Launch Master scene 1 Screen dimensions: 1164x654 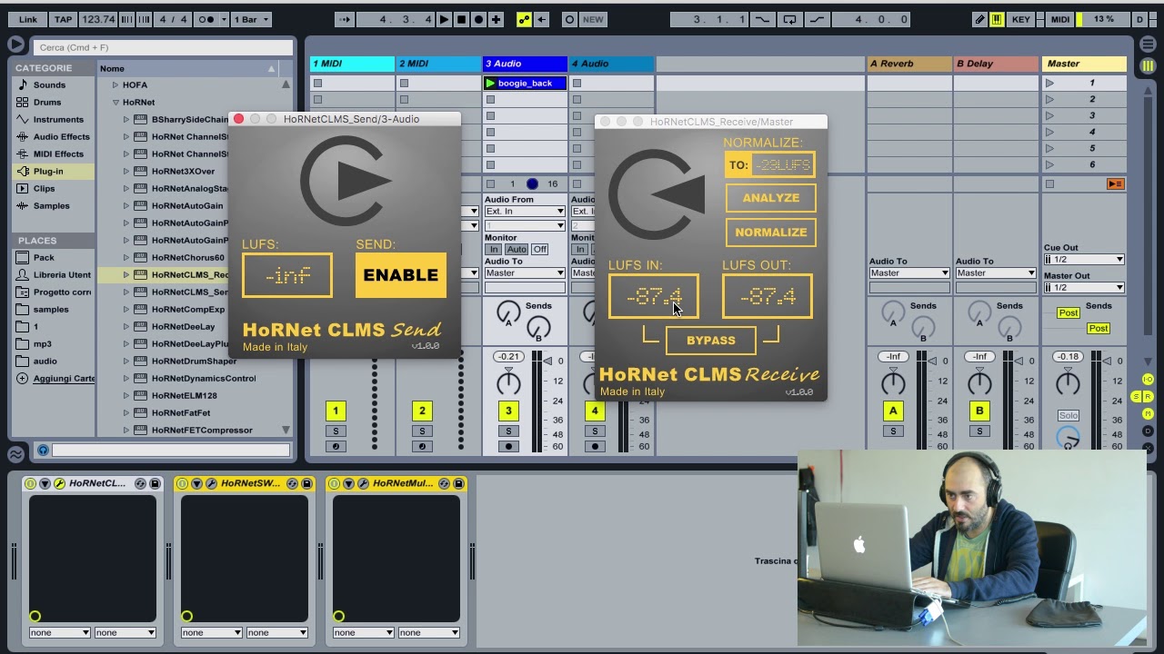coord(1049,83)
